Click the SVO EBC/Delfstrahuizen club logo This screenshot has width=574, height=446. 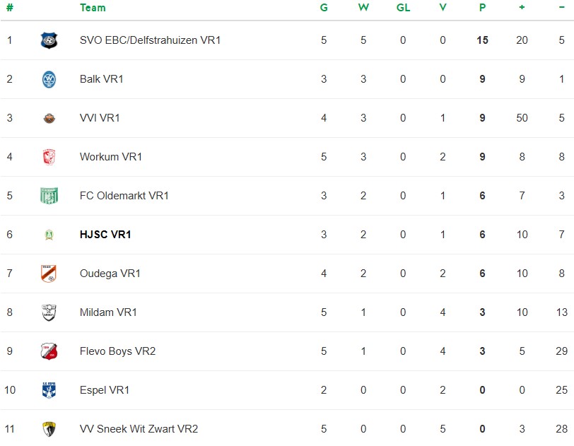[49, 40]
